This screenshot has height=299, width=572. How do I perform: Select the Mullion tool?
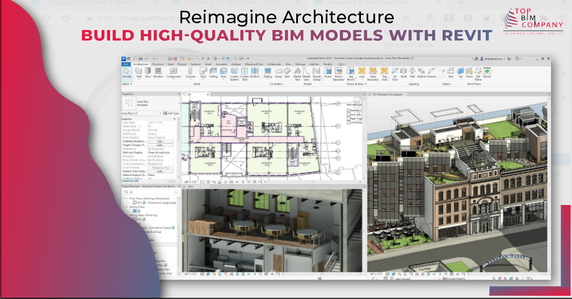255,72
